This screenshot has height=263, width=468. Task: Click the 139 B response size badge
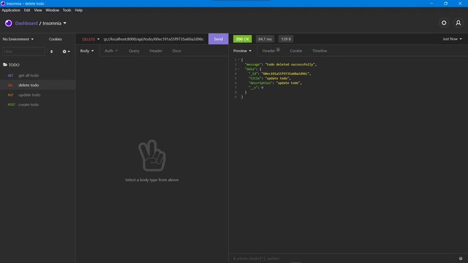coord(286,39)
